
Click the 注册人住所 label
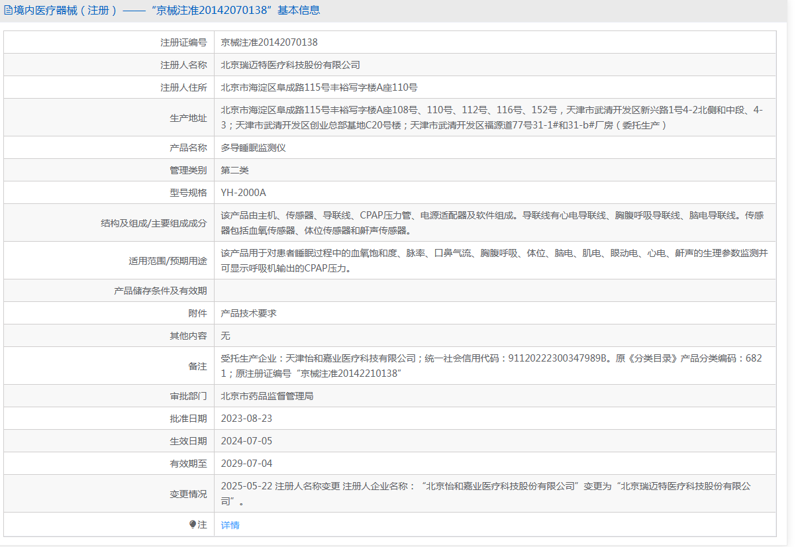(183, 87)
